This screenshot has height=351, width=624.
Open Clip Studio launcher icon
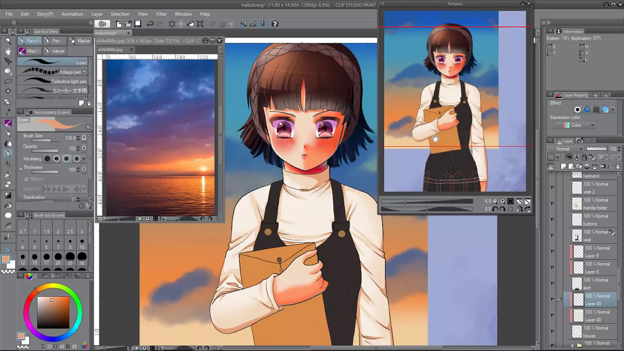click(x=102, y=24)
